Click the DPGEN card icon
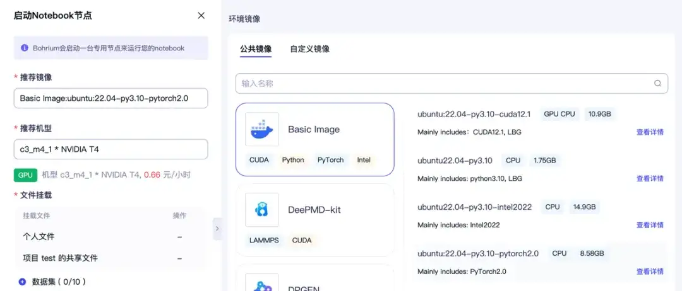The image size is (682, 291). pyautogui.click(x=262, y=282)
